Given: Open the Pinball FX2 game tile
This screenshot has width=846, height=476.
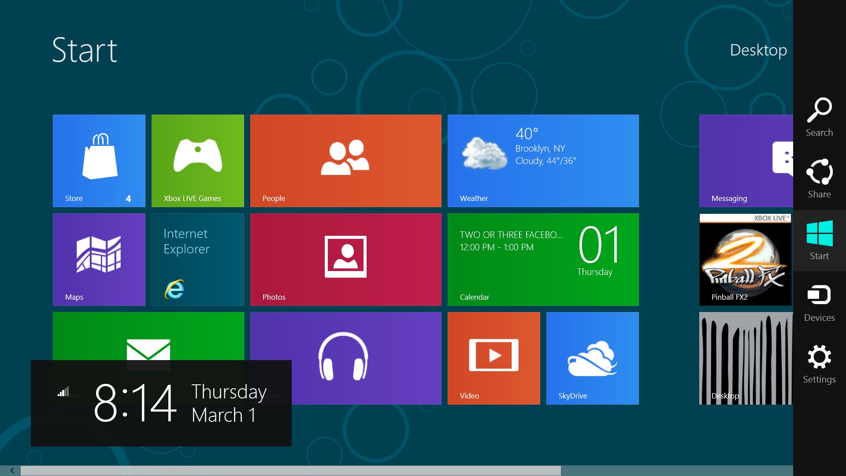Looking at the screenshot, I should pos(745,259).
